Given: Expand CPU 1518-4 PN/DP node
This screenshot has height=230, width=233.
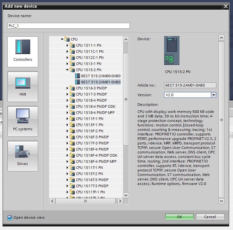Looking at the screenshot, I should coord(67,100).
